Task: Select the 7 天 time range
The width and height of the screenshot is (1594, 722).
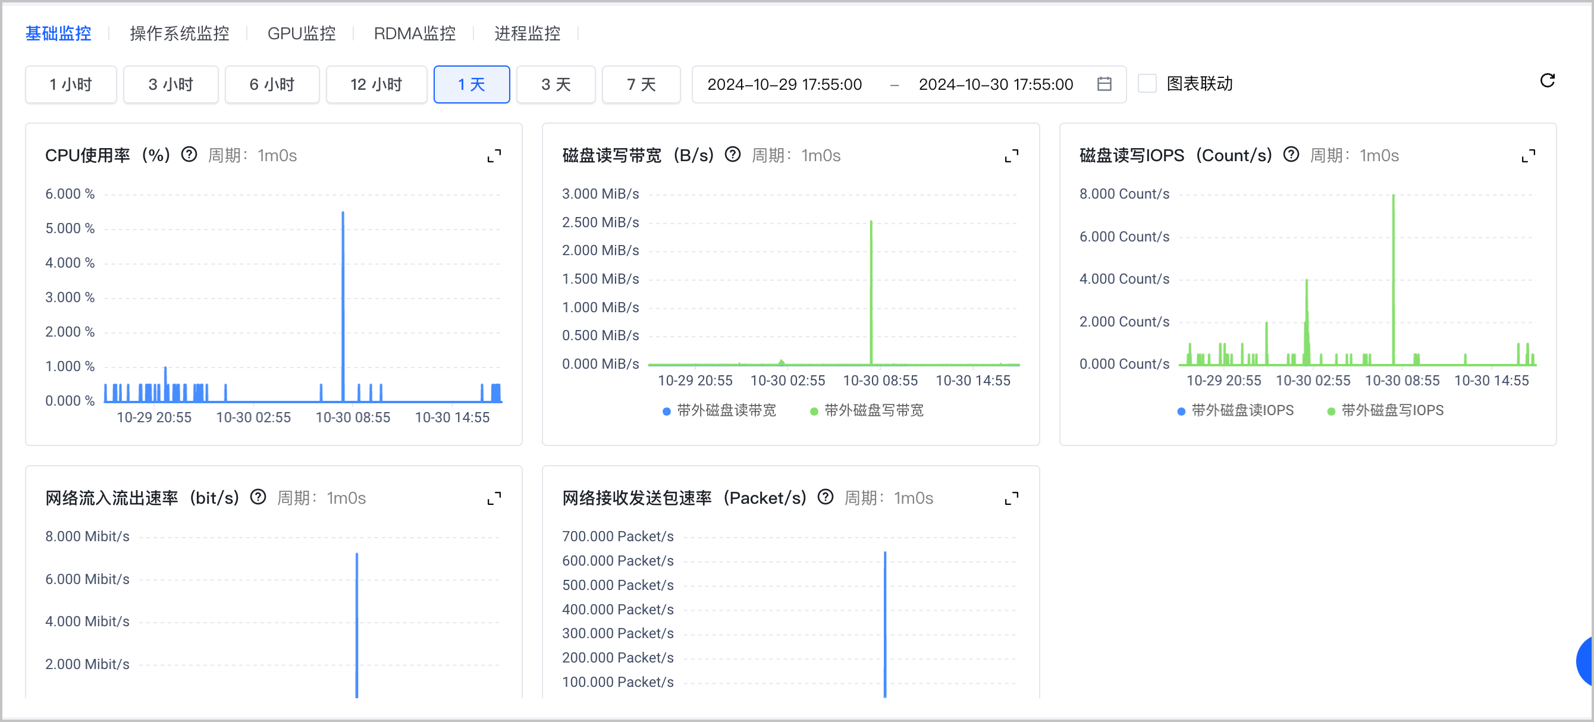Action: click(641, 84)
